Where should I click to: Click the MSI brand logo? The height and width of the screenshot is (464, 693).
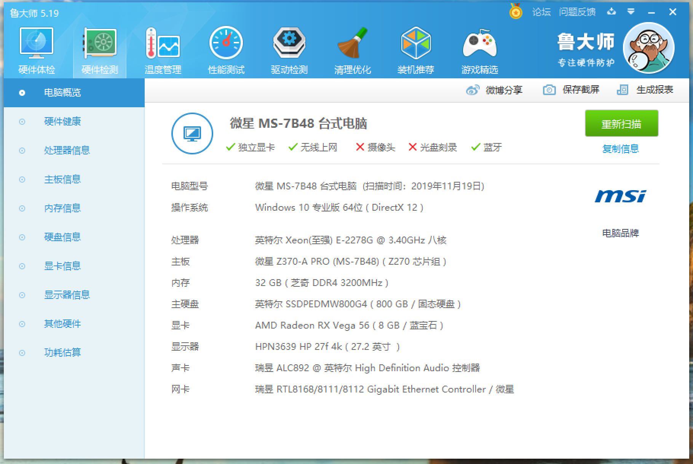(x=621, y=196)
